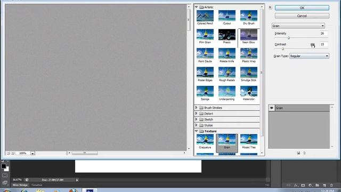
Task: Click the Windows Start button
Action: 7,191
